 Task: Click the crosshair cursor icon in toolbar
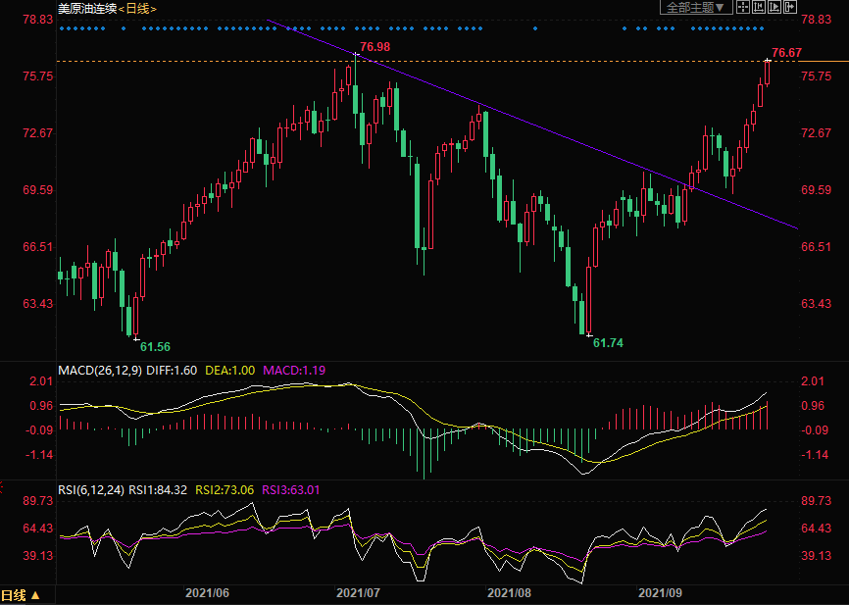pos(743,8)
